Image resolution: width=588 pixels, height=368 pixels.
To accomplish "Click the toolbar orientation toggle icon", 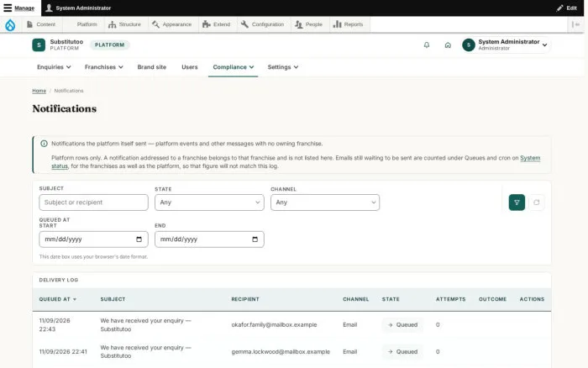I will (x=575, y=24).
